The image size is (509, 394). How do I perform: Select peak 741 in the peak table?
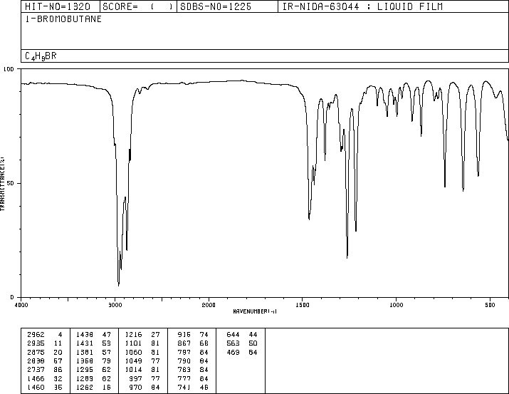click(184, 388)
